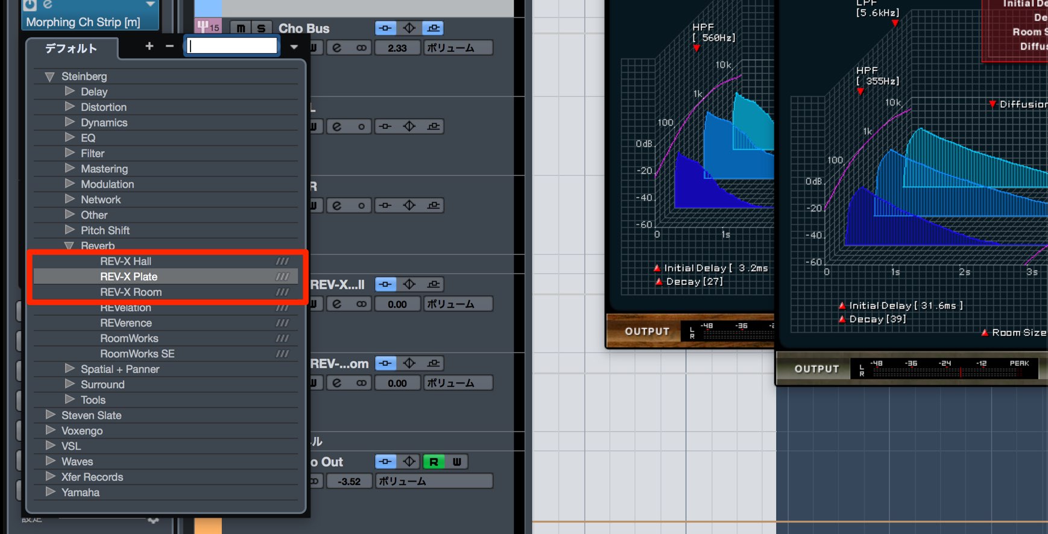Click the Initial Delay 31.6ms red triangle
The image size is (1048, 534).
point(842,306)
